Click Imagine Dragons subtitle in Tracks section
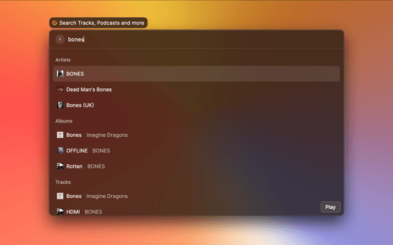The image size is (393, 245). pyautogui.click(x=107, y=196)
